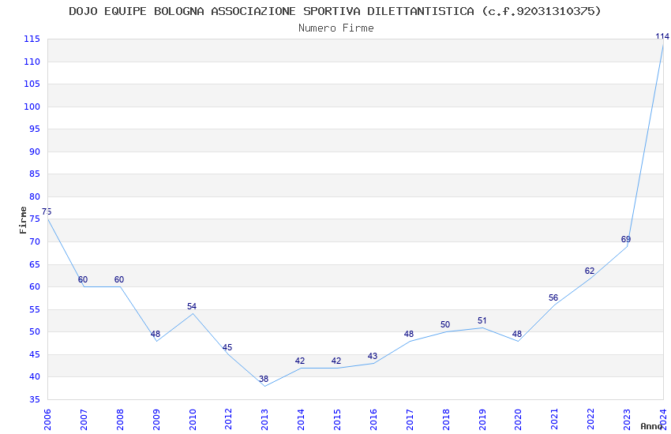671x434 pixels.
Task: Click the 56 data label for 2021
Action: point(553,298)
